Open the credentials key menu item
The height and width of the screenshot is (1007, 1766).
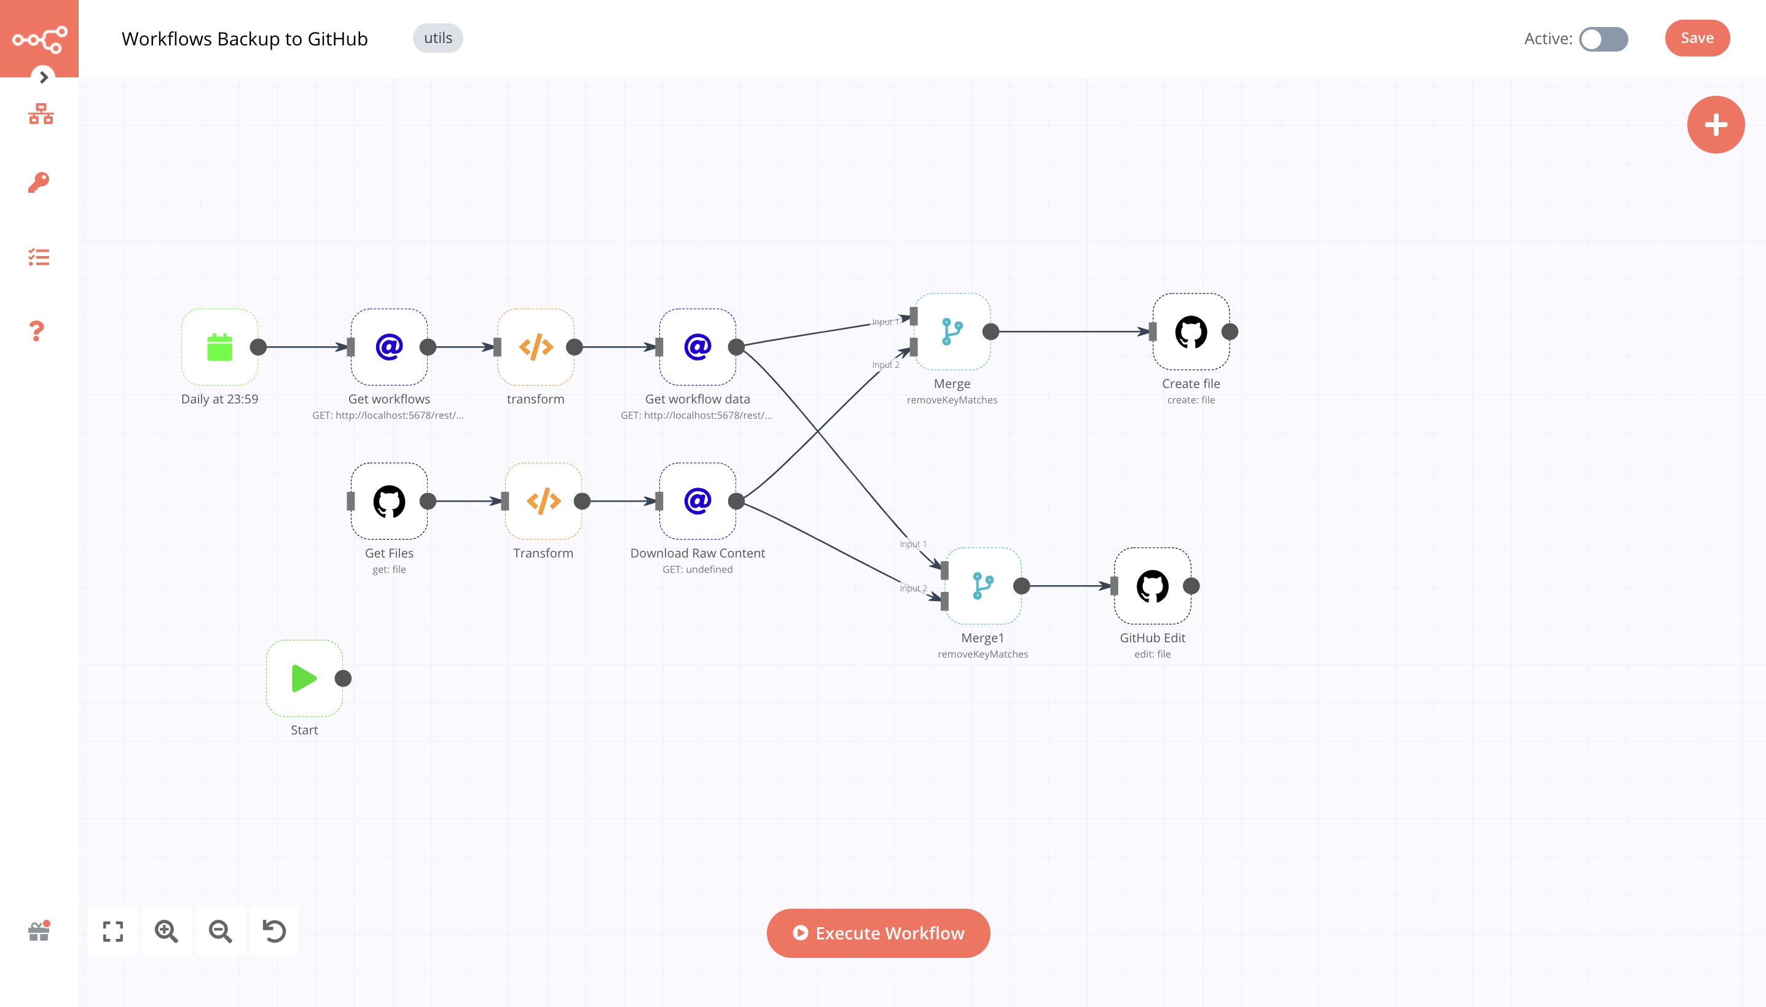pos(39,183)
